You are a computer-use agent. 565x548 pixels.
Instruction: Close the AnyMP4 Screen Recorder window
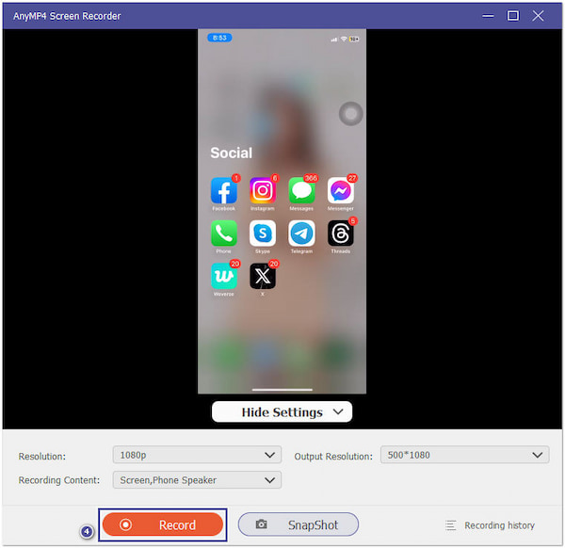coord(538,16)
